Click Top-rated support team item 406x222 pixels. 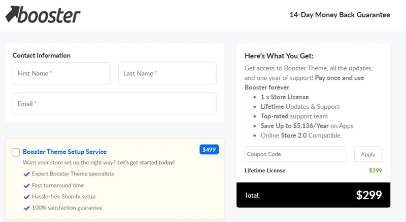294,116
